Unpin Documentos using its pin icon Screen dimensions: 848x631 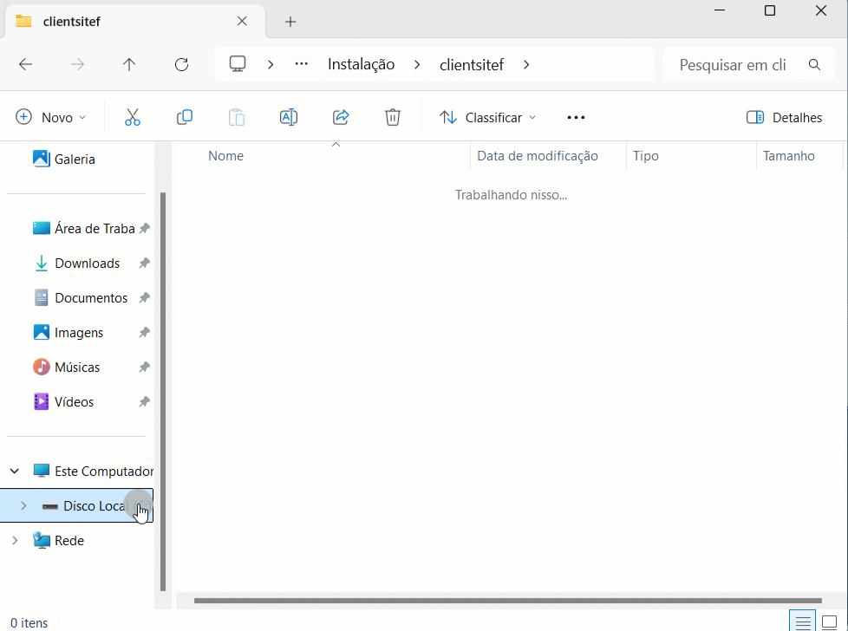click(144, 298)
